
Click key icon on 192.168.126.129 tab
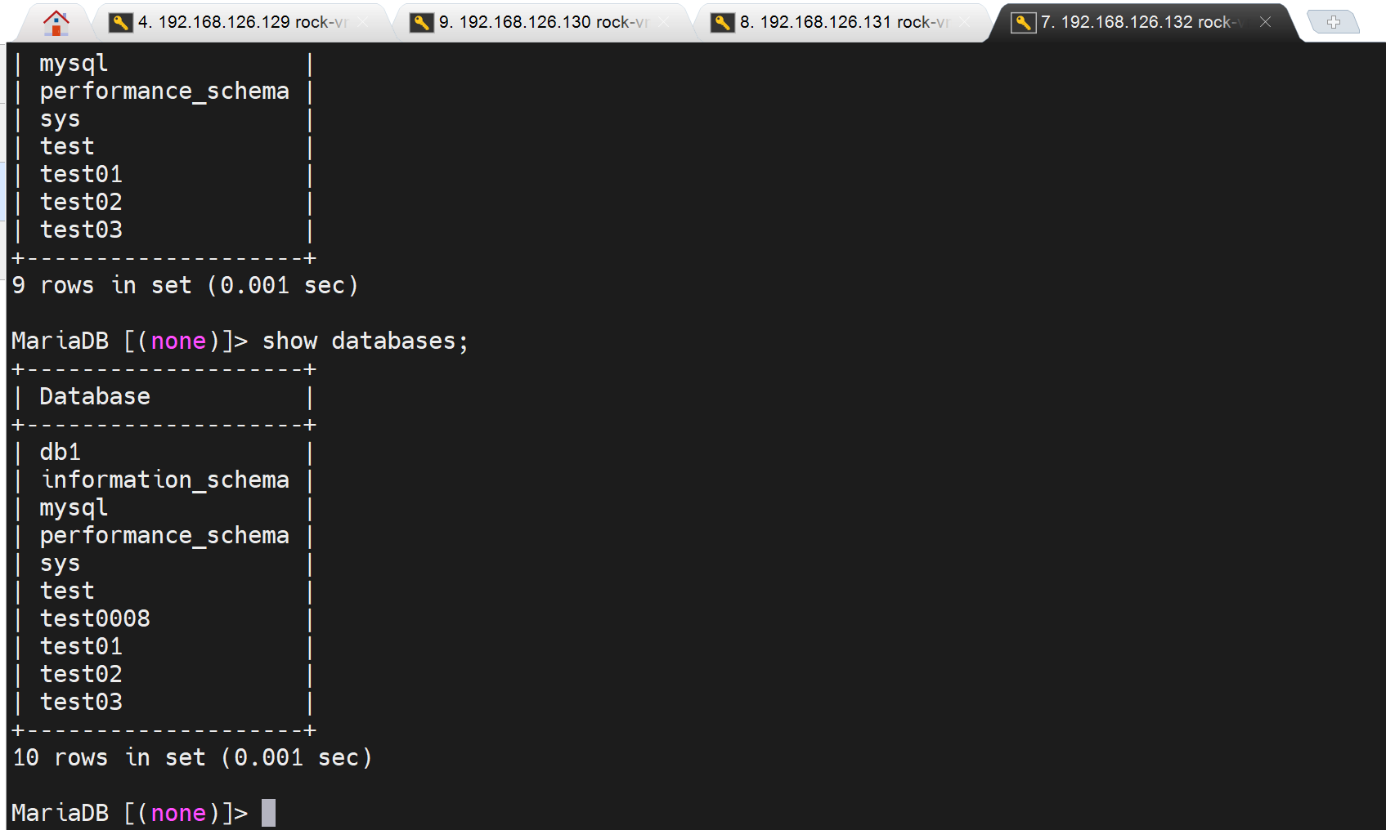pyautogui.click(x=120, y=23)
